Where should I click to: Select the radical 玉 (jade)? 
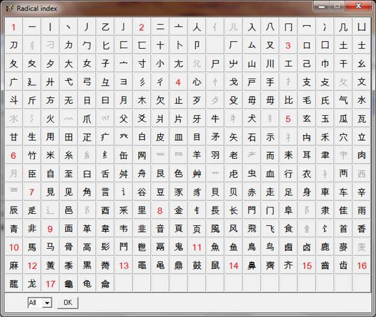[x=325, y=118]
